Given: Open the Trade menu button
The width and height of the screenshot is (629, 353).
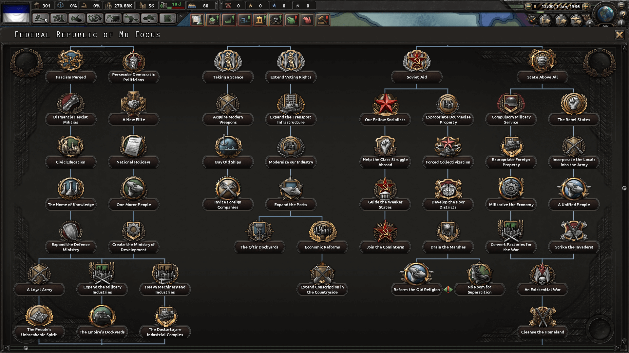Looking at the screenshot, I should [95, 19].
